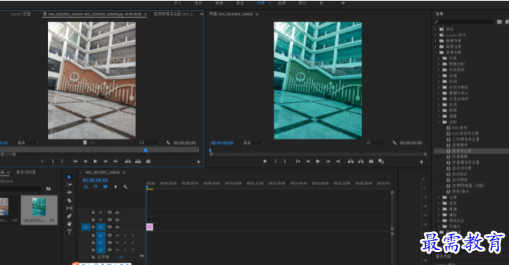
Task: Play the Program monitor sequence
Action: (318, 161)
